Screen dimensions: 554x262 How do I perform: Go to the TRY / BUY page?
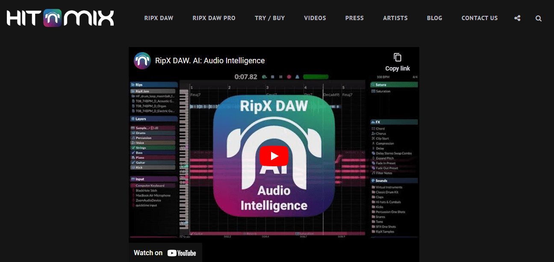(x=269, y=18)
